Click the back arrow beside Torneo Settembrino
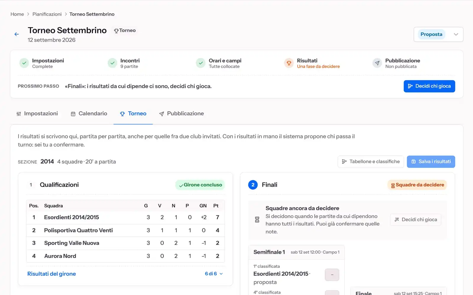 click(17, 34)
